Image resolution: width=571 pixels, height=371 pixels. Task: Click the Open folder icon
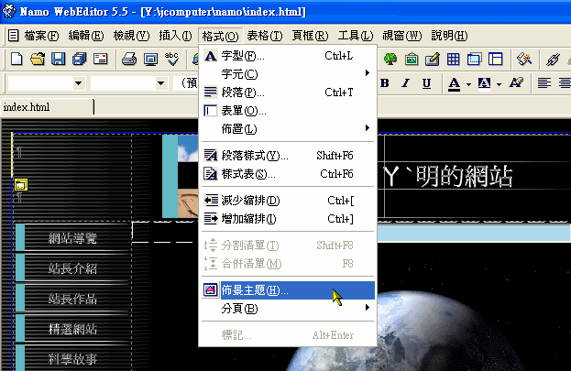[38, 59]
